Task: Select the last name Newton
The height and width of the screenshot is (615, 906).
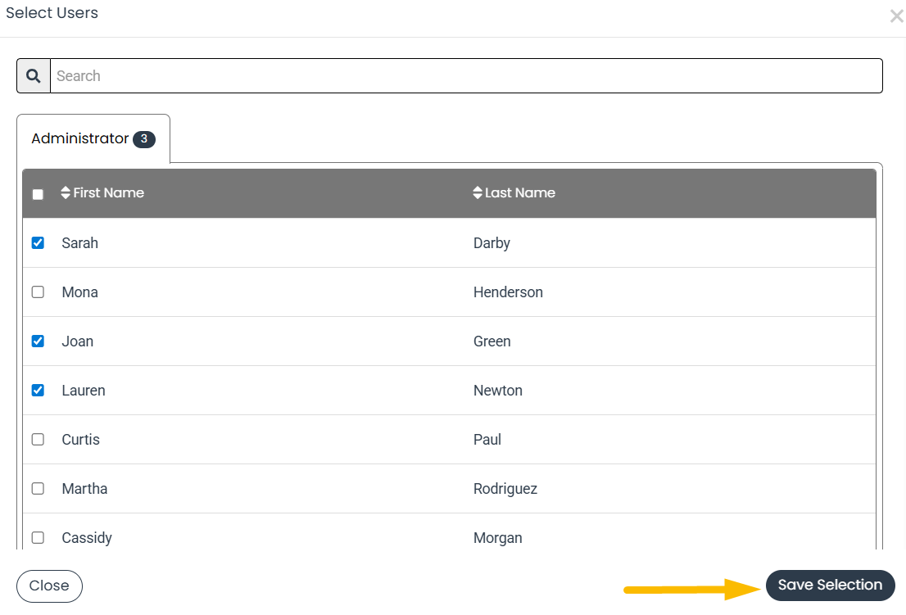Action: point(497,391)
